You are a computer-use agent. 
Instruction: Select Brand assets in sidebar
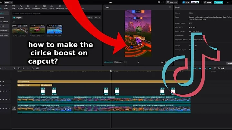4,35
